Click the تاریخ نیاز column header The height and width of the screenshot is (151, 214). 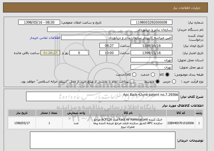(x=22, y=113)
